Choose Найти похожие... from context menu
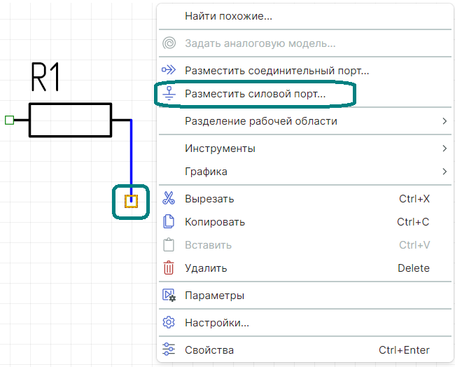 228,15
